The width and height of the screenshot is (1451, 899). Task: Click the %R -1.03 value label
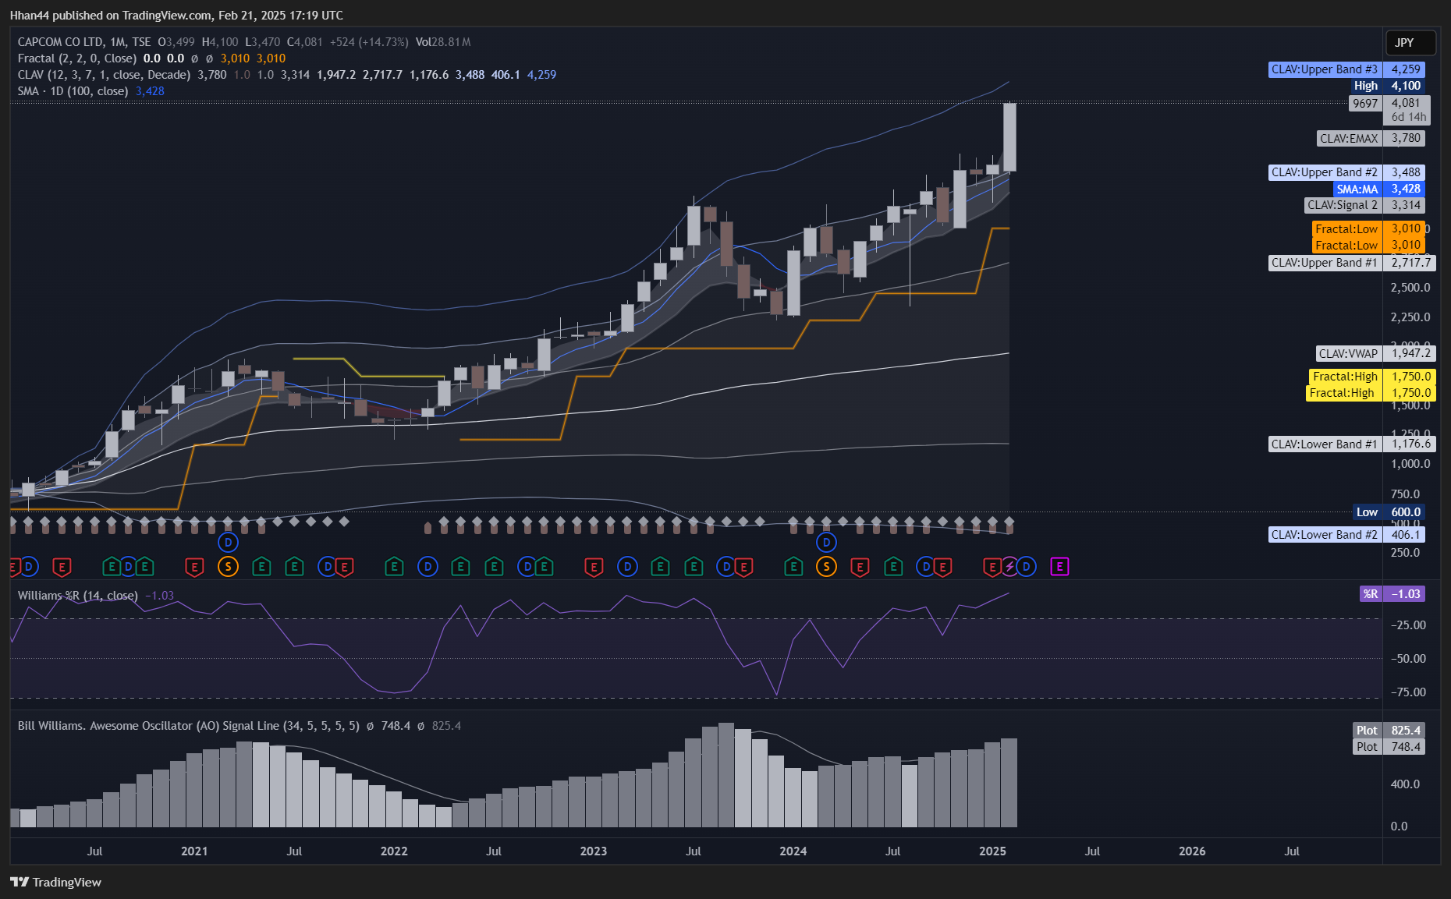tap(1392, 594)
